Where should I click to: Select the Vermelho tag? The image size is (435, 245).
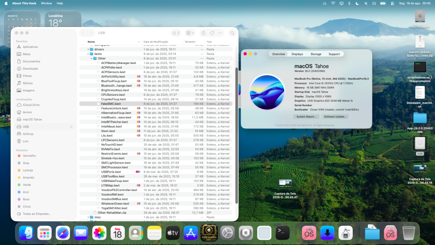point(29,156)
